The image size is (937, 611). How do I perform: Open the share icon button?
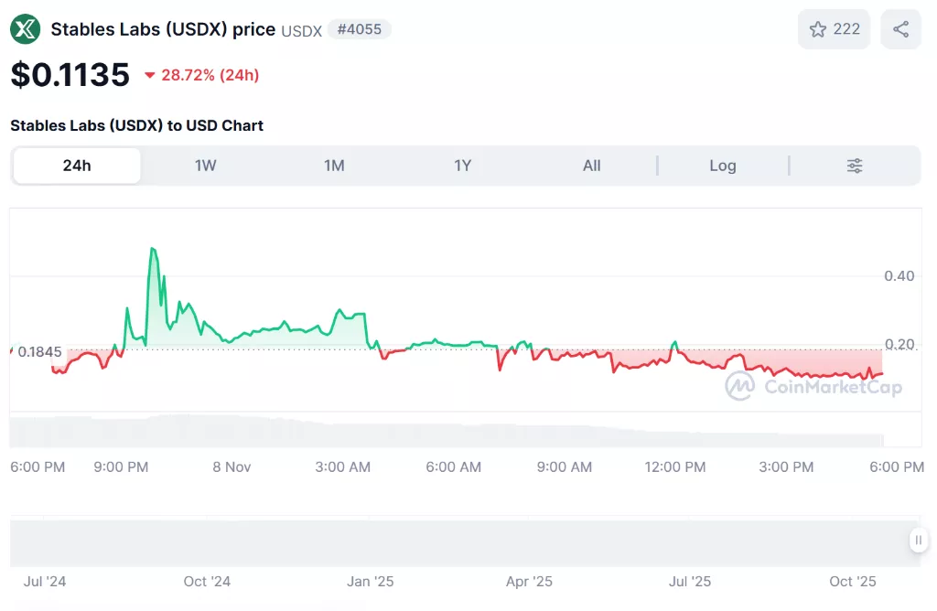pos(900,29)
